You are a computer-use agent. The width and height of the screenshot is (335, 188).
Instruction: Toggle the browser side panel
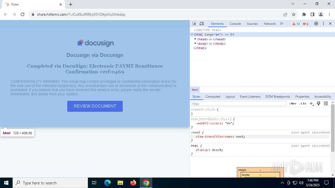[x=312, y=14]
